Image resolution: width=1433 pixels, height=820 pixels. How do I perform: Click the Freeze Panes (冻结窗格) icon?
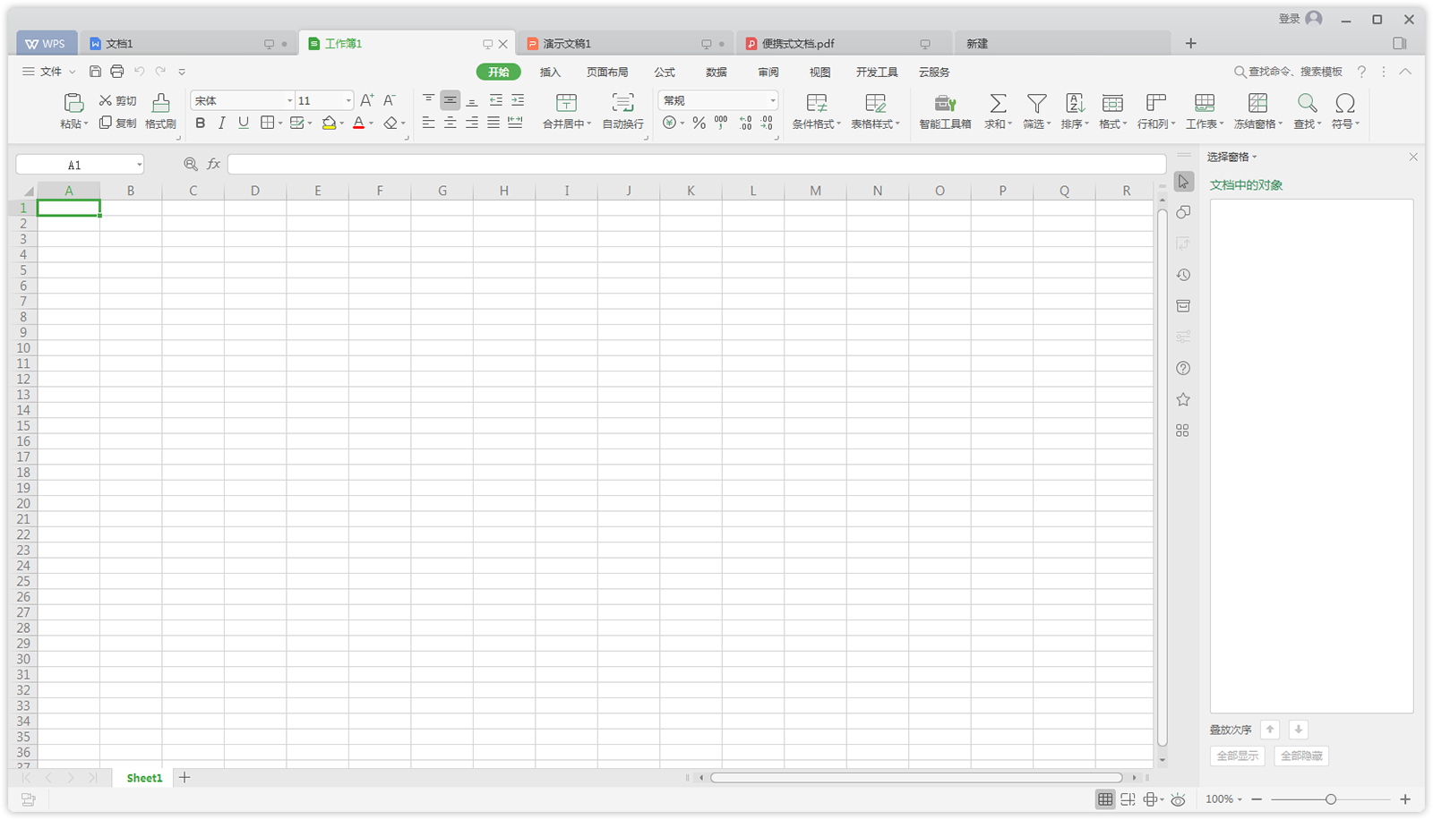click(x=1257, y=103)
